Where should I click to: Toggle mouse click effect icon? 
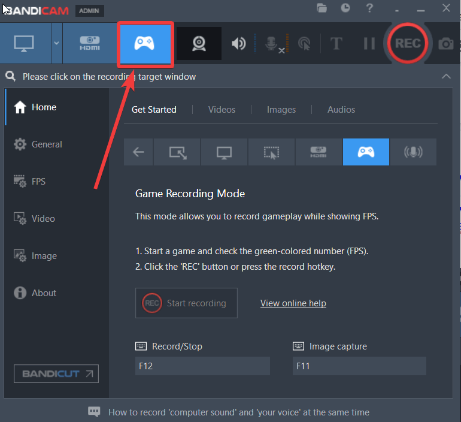[x=304, y=44]
